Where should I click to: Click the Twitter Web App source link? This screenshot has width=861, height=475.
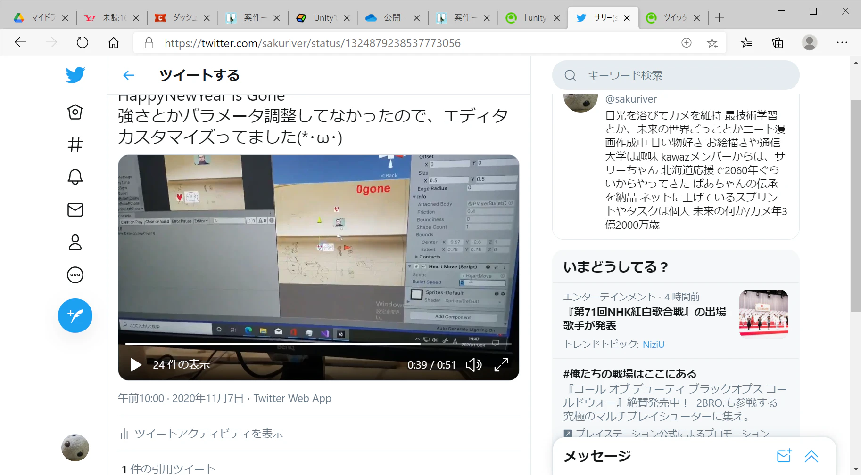[292, 398]
